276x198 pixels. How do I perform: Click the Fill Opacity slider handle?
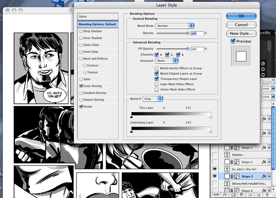(188, 49)
